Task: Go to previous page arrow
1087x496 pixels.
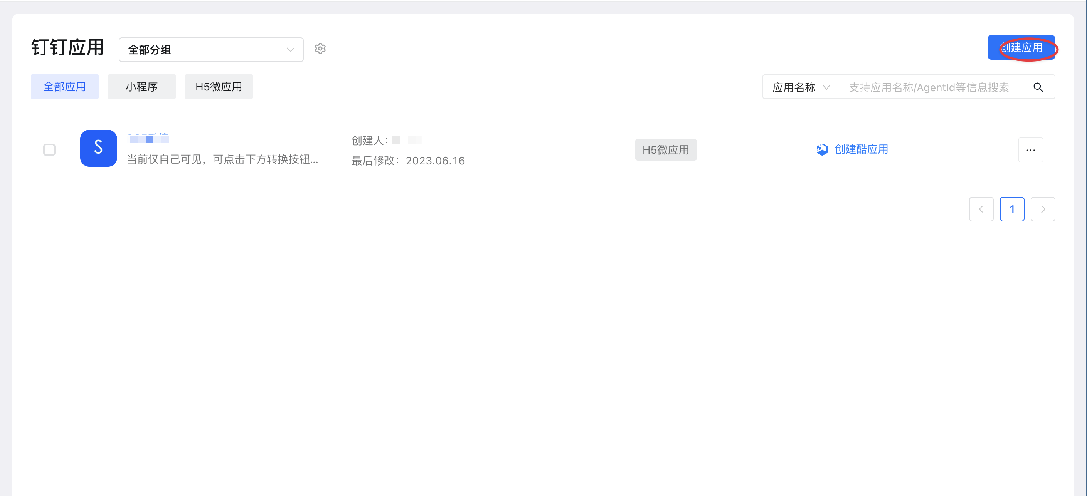Action: (981, 209)
